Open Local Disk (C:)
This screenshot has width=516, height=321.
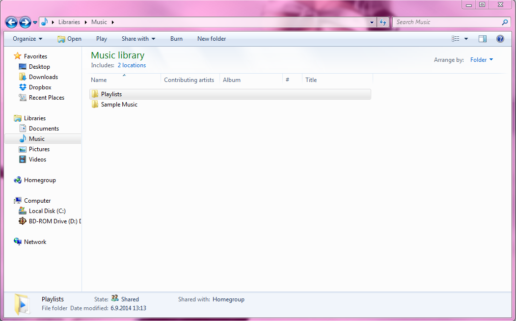point(47,211)
